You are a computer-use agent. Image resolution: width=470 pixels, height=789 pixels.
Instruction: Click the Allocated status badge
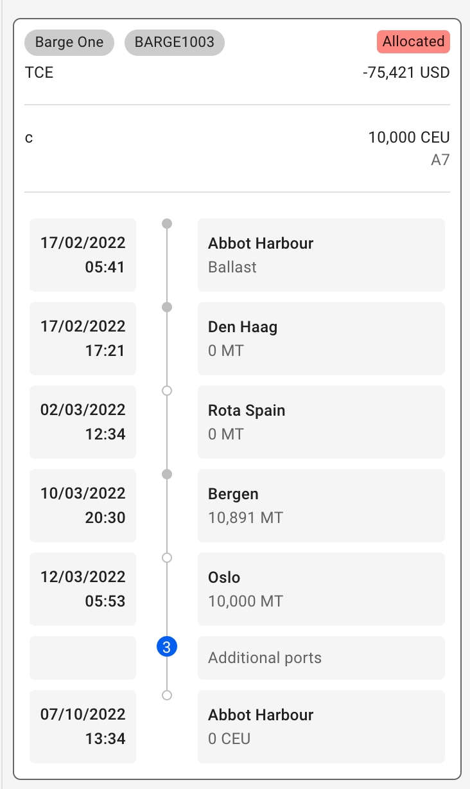[x=413, y=42]
